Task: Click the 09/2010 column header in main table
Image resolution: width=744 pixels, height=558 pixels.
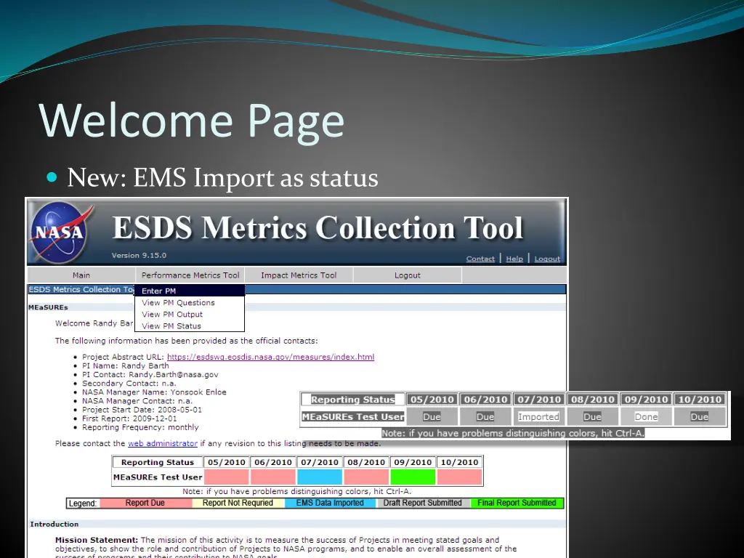Action: point(413,462)
